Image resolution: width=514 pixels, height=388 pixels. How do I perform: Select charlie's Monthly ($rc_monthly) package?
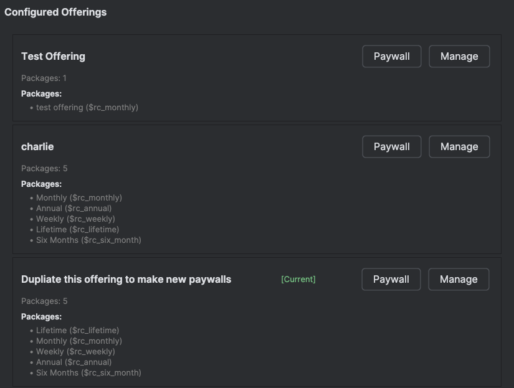tap(79, 197)
